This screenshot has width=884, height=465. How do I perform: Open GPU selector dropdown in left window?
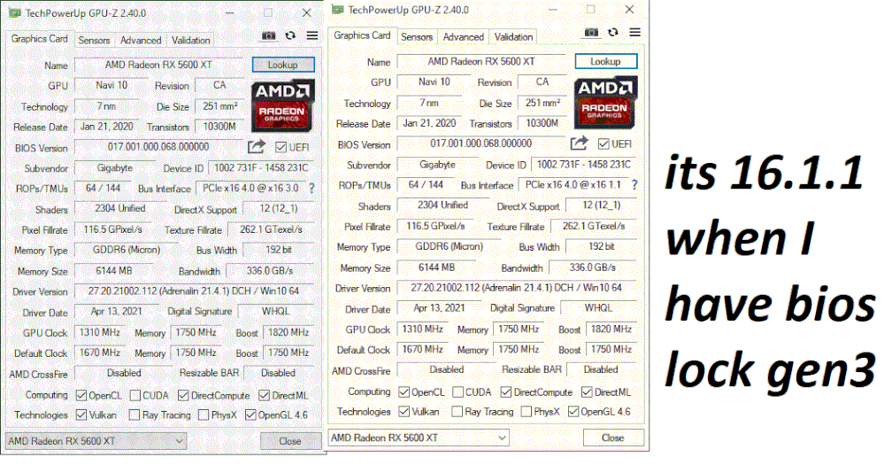coord(96,441)
